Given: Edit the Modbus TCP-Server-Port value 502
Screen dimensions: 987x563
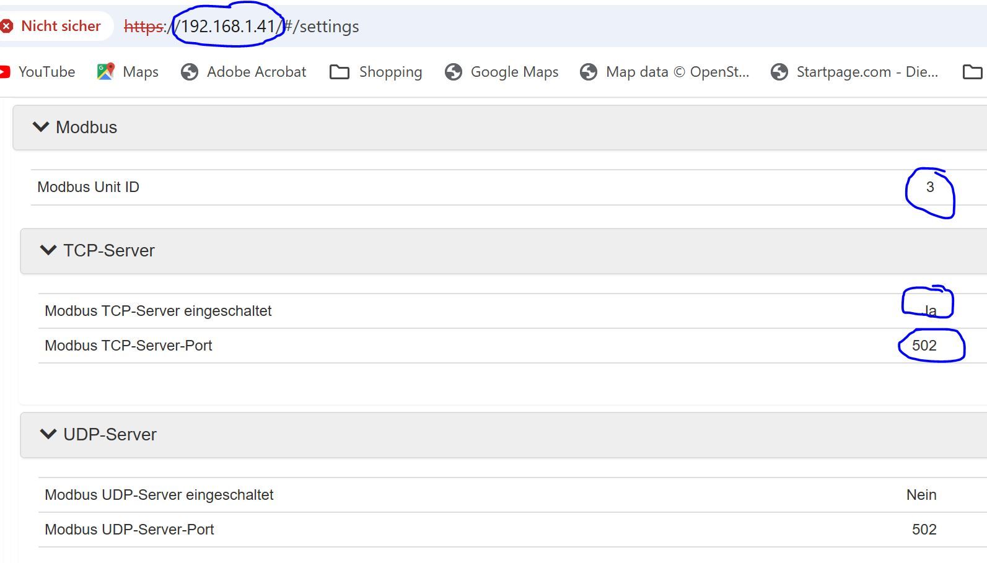Looking at the screenshot, I should click(924, 346).
